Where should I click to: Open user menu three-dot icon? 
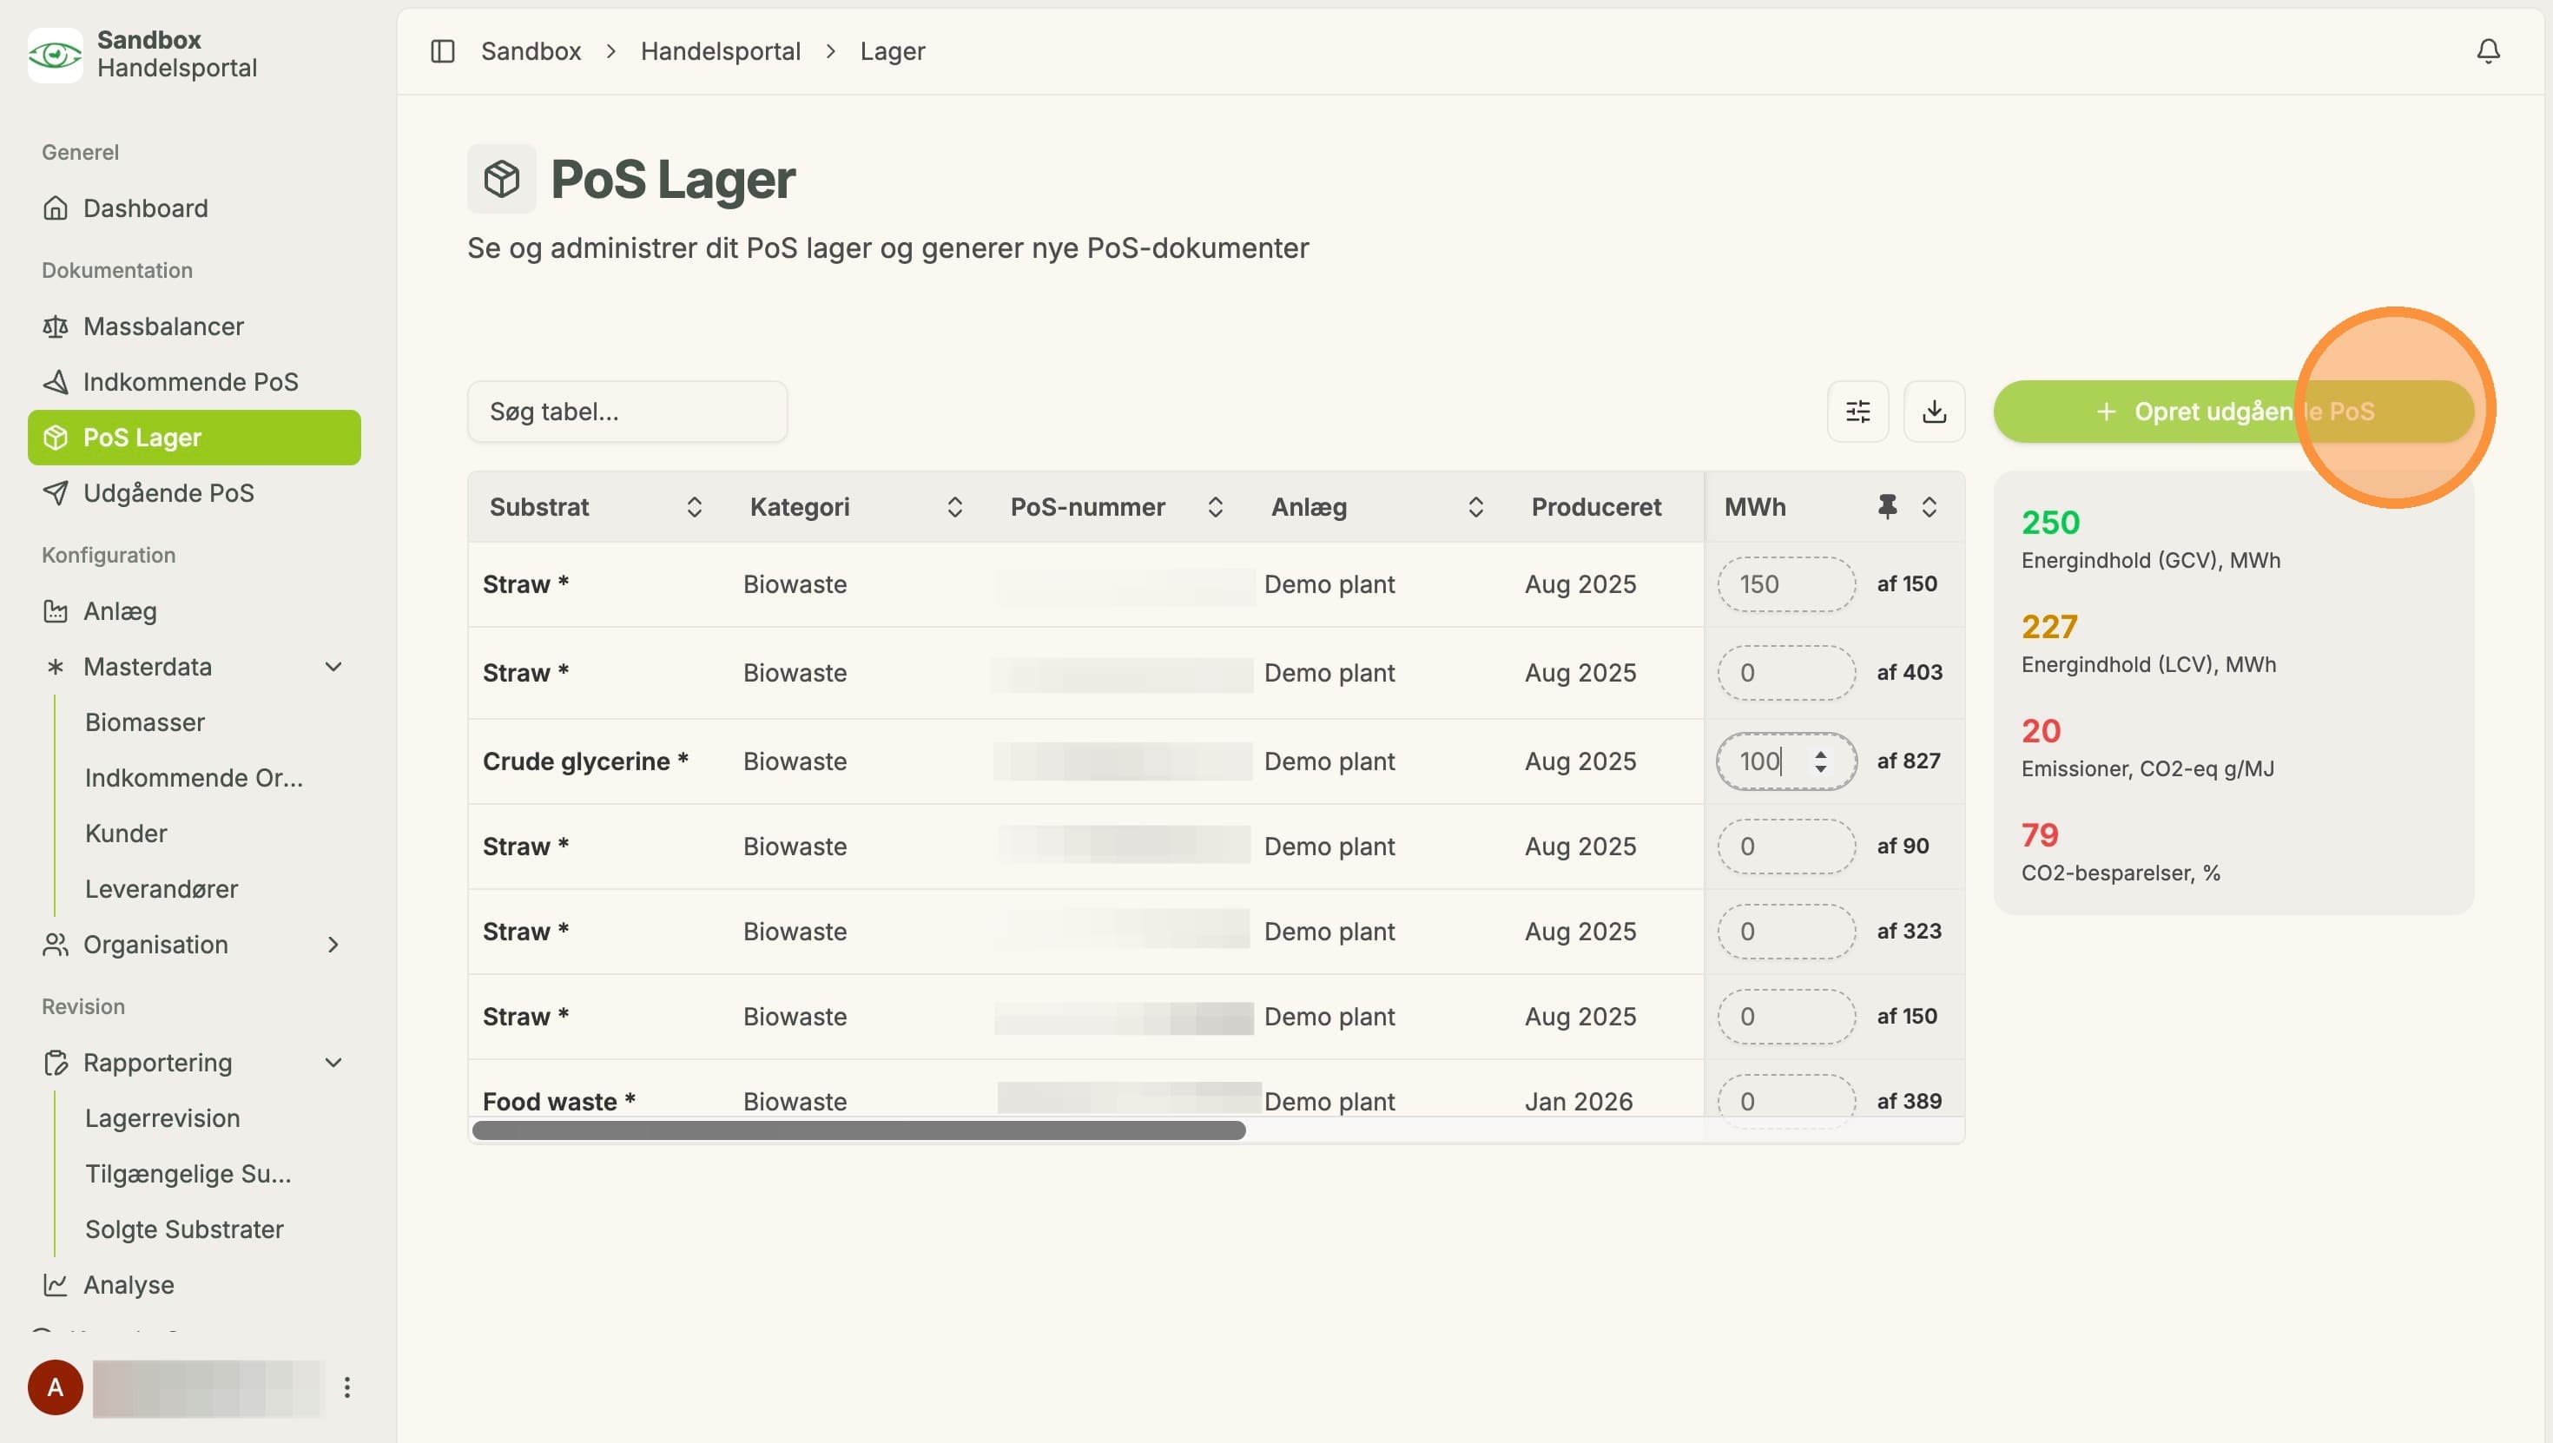[346, 1387]
